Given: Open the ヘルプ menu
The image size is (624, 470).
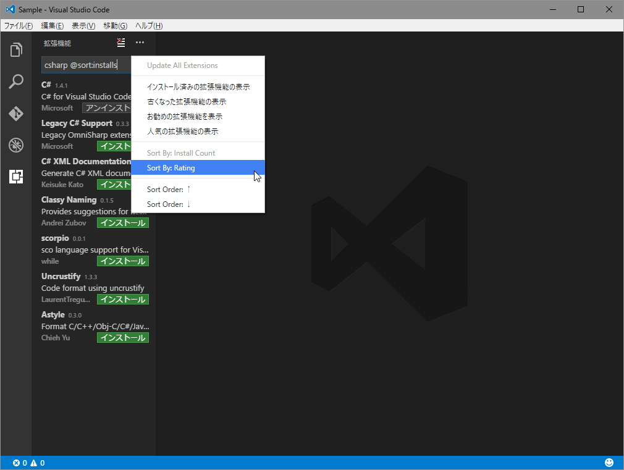Looking at the screenshot, I should pos(148,25).
